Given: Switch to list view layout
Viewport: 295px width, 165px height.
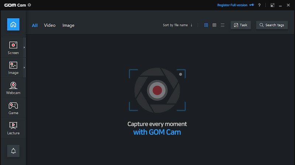Looking at the screenshot, I should coord(222,25).
